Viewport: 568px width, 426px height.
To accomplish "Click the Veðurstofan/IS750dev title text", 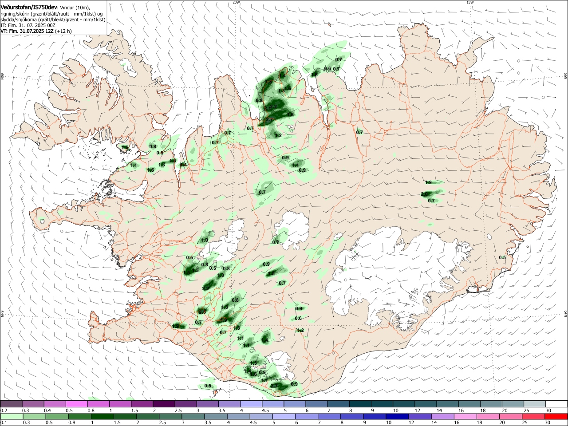I will pos(29,7).
